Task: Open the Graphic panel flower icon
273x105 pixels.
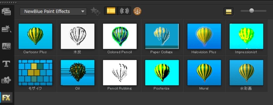Action: pos(6,80)
